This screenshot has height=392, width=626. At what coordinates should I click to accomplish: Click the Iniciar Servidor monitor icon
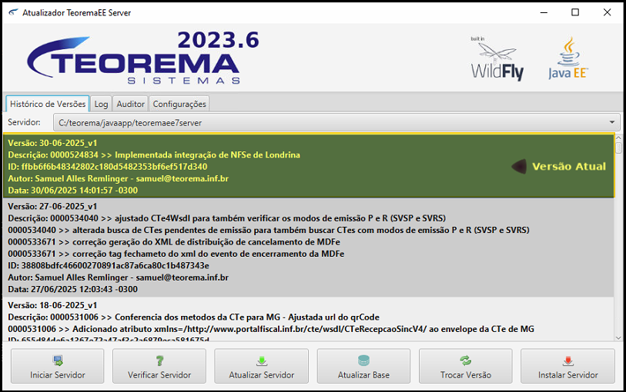[x=58, y=361]
